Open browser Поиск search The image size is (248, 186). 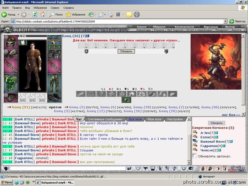coord(56,14)
